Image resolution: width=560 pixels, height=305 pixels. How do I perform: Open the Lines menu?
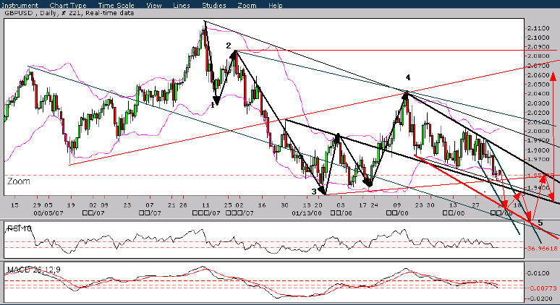click(x=182, y=5)
